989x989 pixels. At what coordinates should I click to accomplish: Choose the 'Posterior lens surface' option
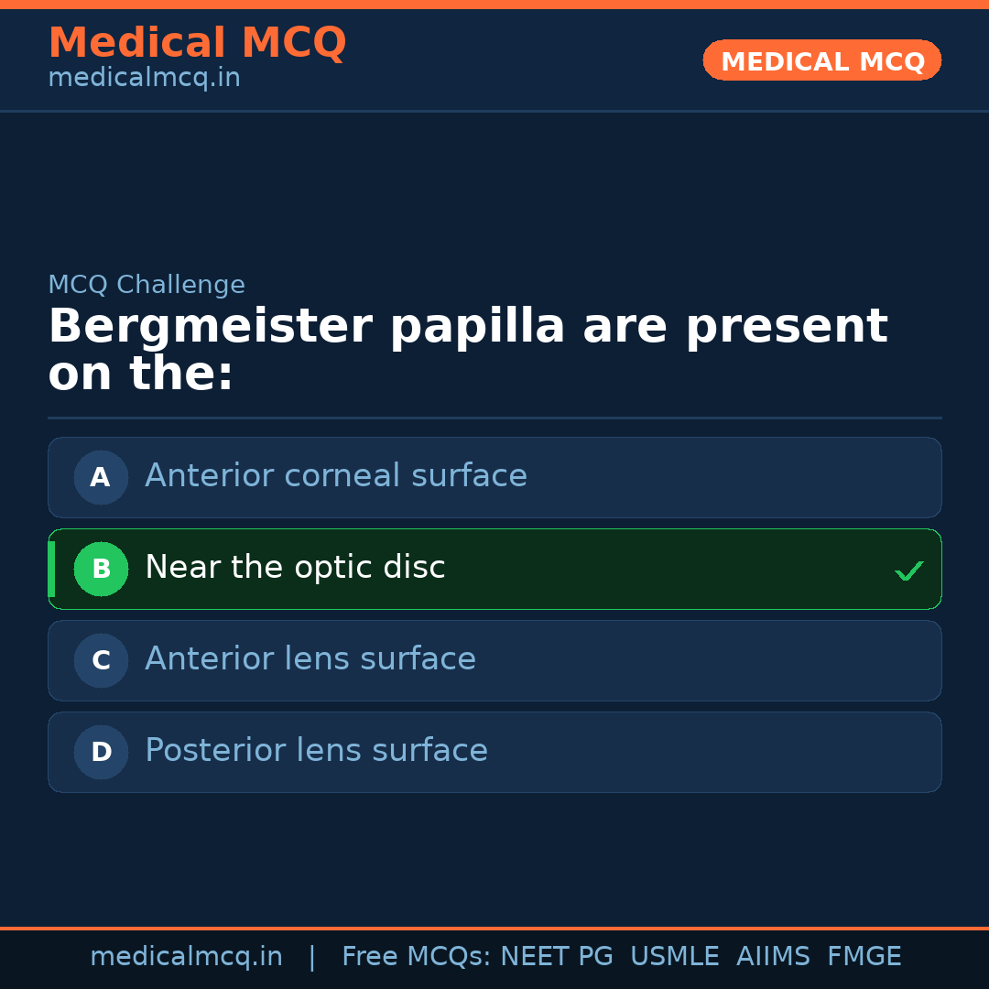click(x=316, y=751)
